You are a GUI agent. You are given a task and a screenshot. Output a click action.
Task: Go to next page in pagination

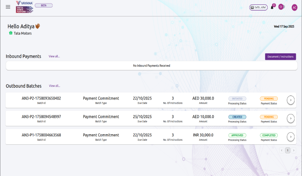pyautogui.click(x=294, y=150)
